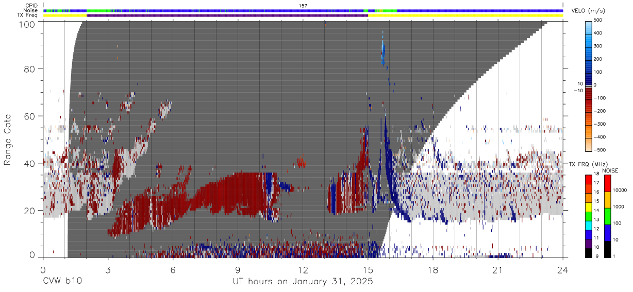Click x-axis tick label 6
633x292 pixels.
(x=173, y=269)
